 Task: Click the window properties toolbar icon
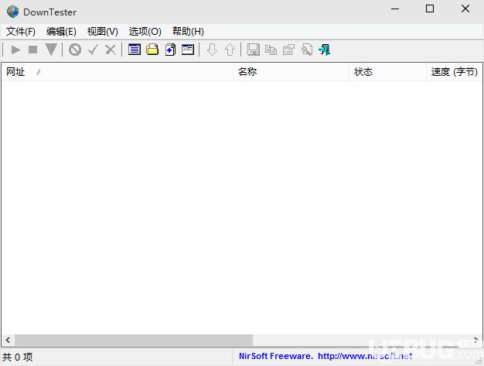pyautogui.click(x=188, y=50)
